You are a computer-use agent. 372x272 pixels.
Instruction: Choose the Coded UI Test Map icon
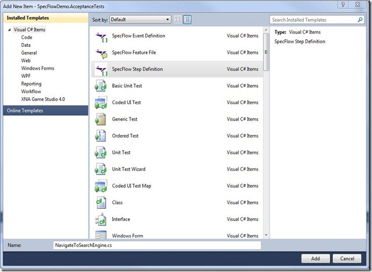coord(101,186)
